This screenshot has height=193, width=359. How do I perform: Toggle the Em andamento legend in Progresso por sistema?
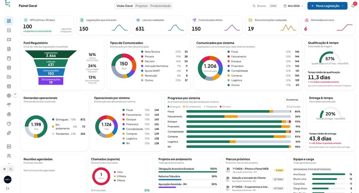[x=192, y=107]
